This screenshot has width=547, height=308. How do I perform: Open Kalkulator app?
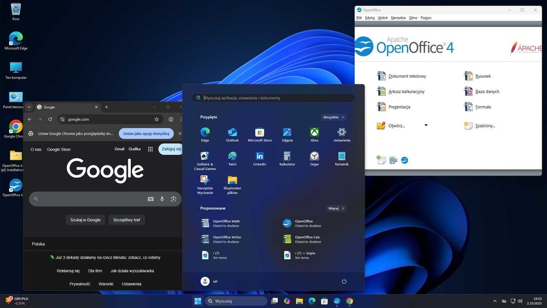pyautogui.click(x=287, y=159)
